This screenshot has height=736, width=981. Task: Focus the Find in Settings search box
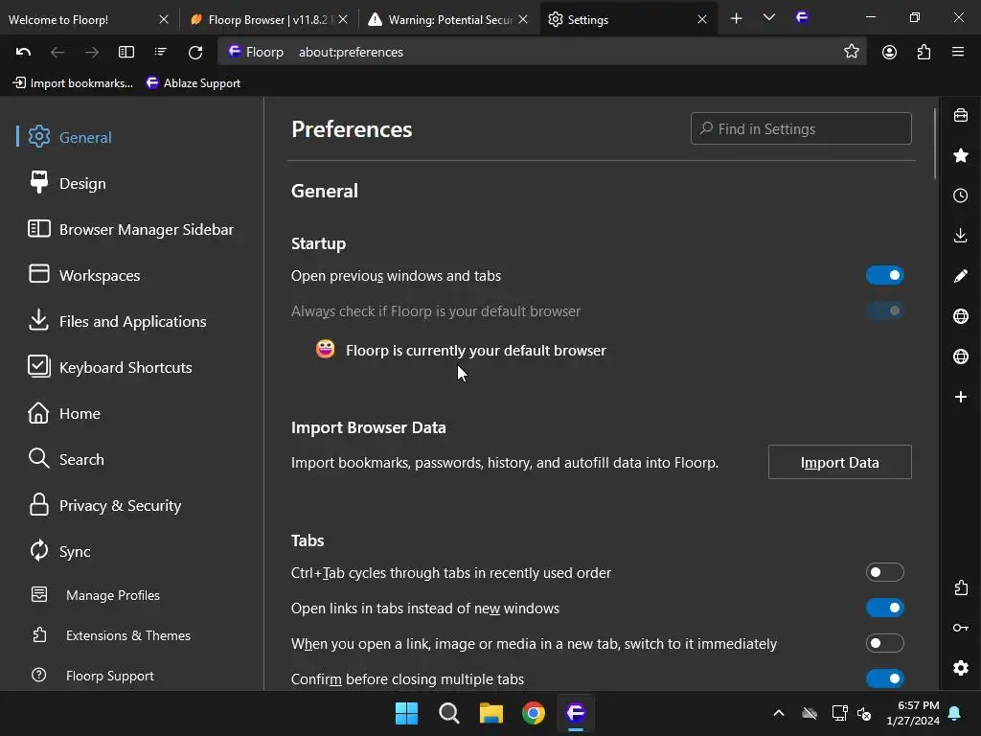pyautogui.click(x=801, y=128)
